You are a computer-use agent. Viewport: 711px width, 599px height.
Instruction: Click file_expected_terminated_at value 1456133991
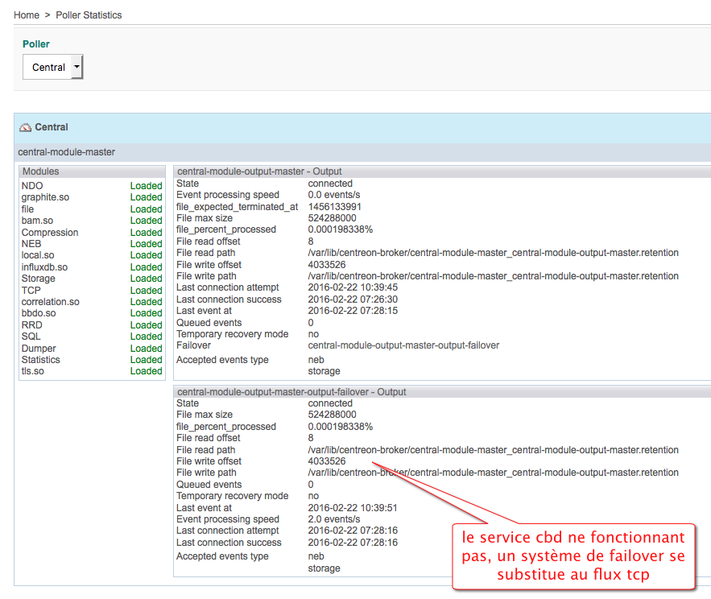point(334,207)
